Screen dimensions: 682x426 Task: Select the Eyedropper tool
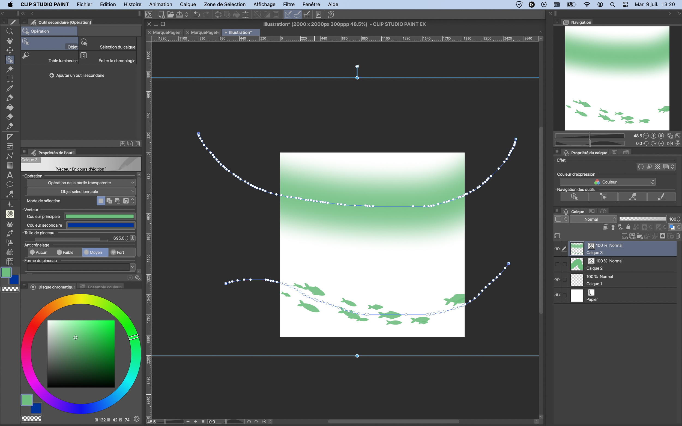[10, 88]
